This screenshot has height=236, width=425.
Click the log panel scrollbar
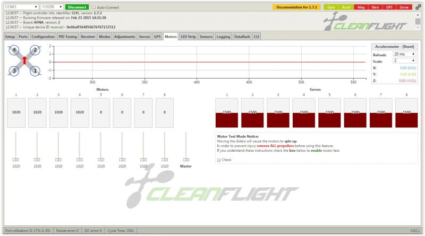[x=418, y=21]
